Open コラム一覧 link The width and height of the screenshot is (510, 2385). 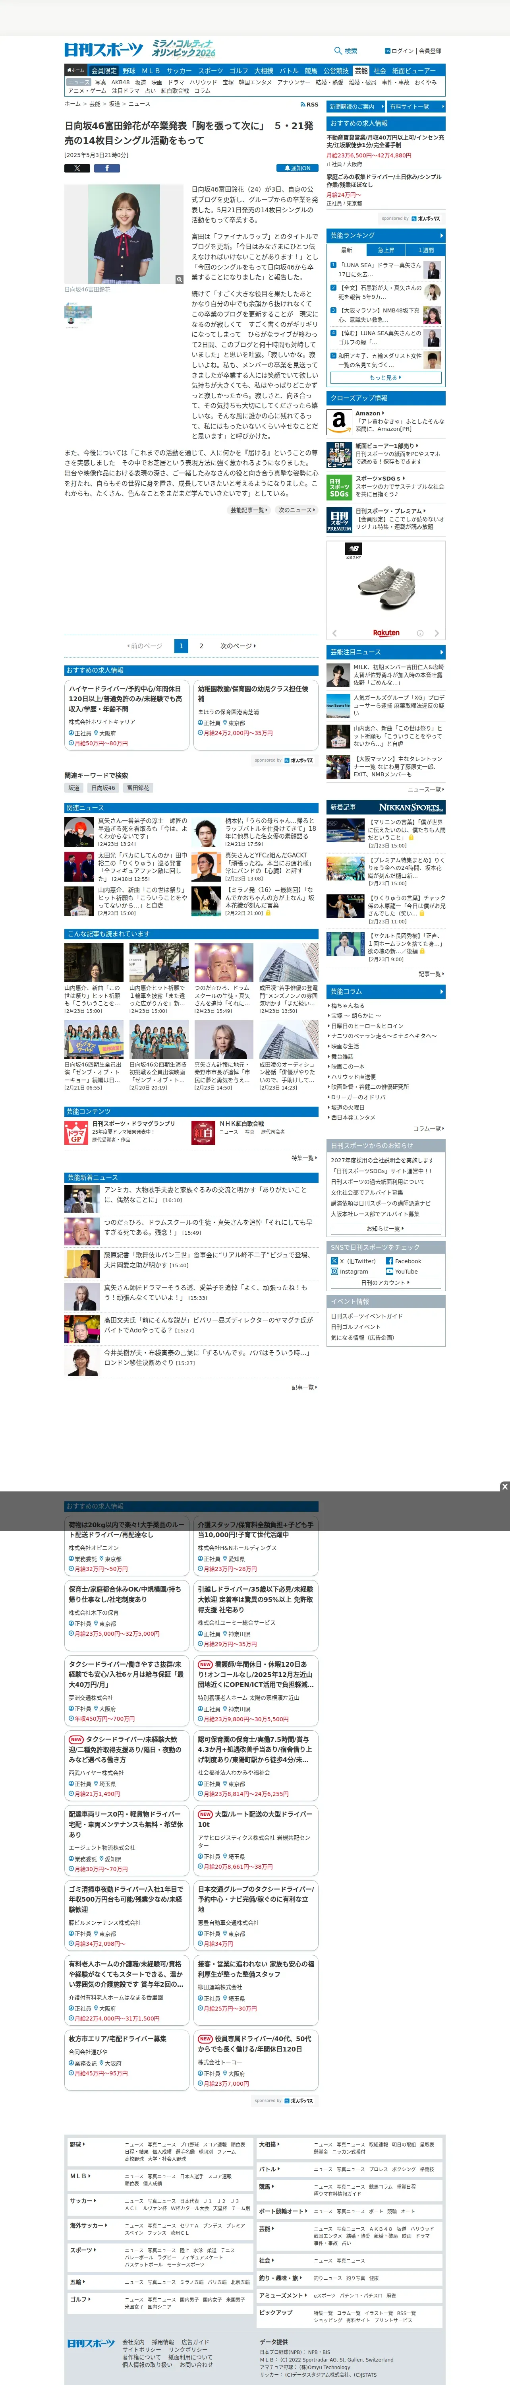428,1129
